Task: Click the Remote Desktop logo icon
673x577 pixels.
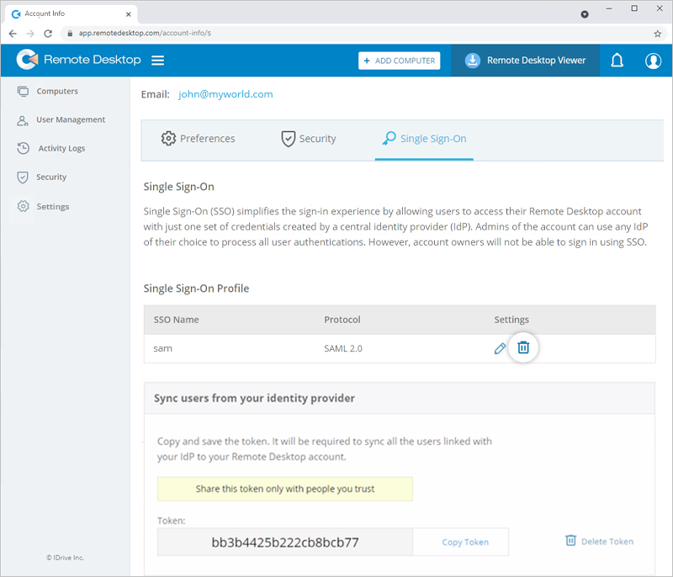Action: 27,61
